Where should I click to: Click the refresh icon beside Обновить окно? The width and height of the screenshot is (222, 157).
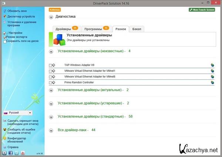[x=4, y=11]
